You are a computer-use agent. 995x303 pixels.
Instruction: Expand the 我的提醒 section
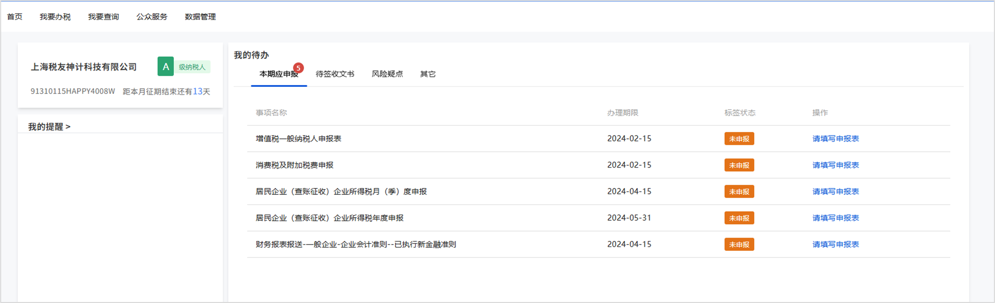pos(49,127)
